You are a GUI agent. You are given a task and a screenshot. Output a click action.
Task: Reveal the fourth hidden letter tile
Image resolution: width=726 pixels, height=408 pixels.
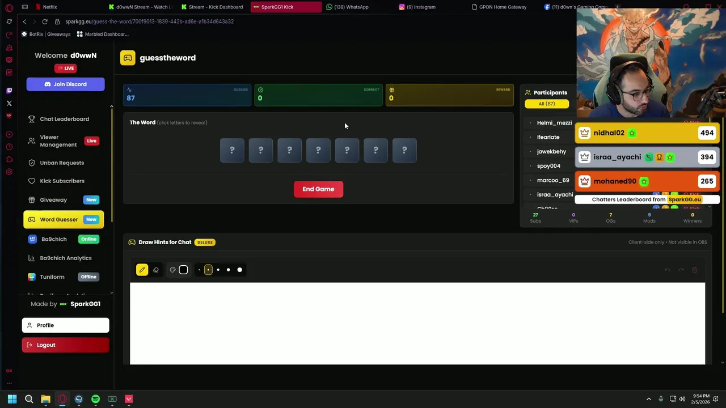[318, 150]
